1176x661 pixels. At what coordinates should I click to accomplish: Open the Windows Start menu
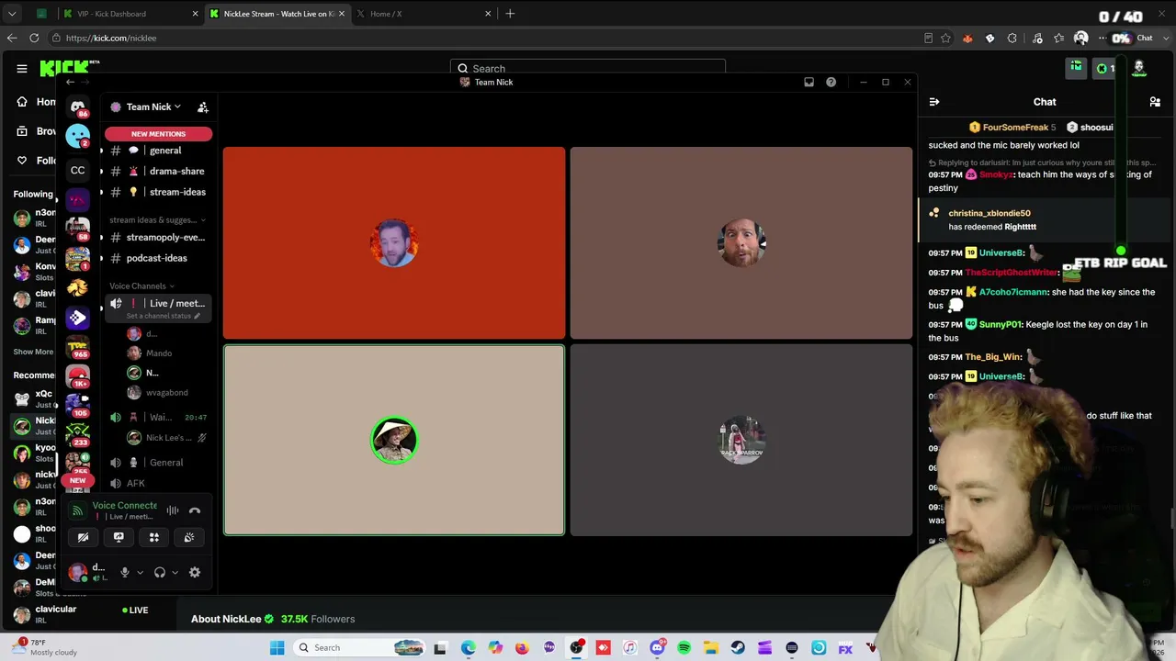[277, 648]
